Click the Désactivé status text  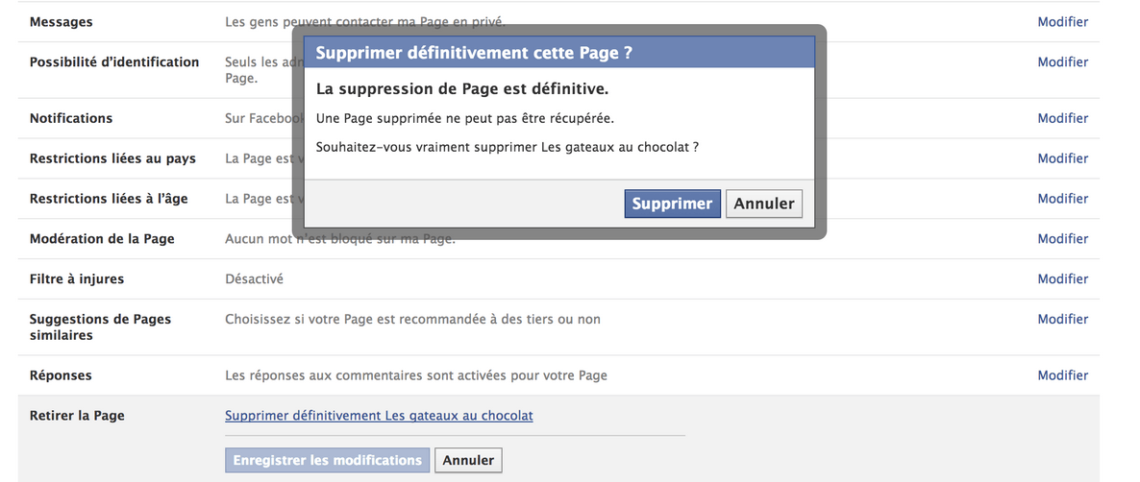point(254,279)
